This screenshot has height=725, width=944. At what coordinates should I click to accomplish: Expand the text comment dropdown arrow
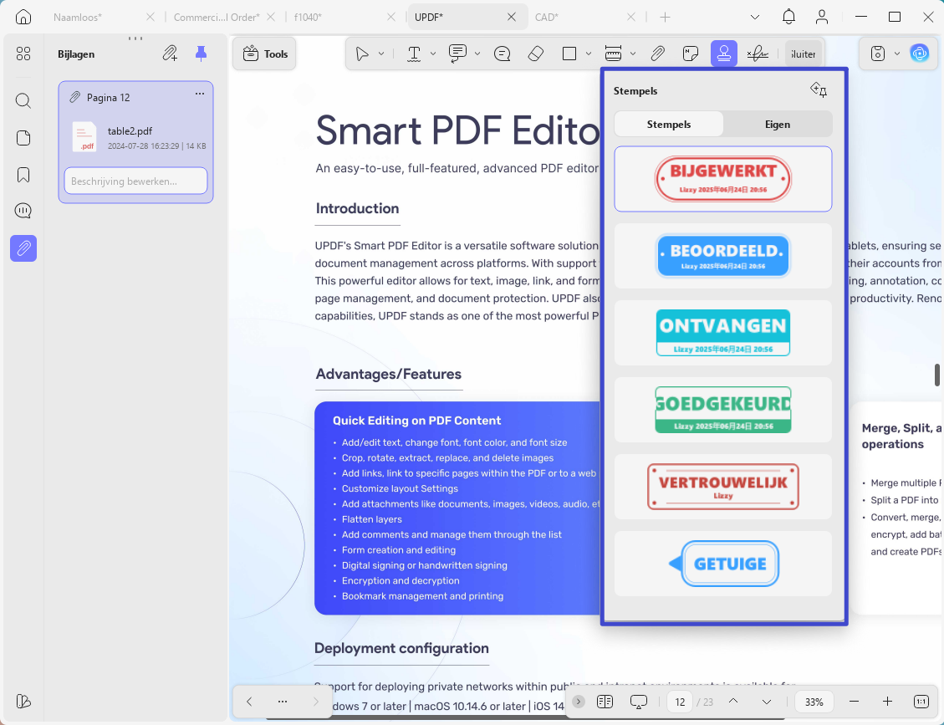pos(477,54)
